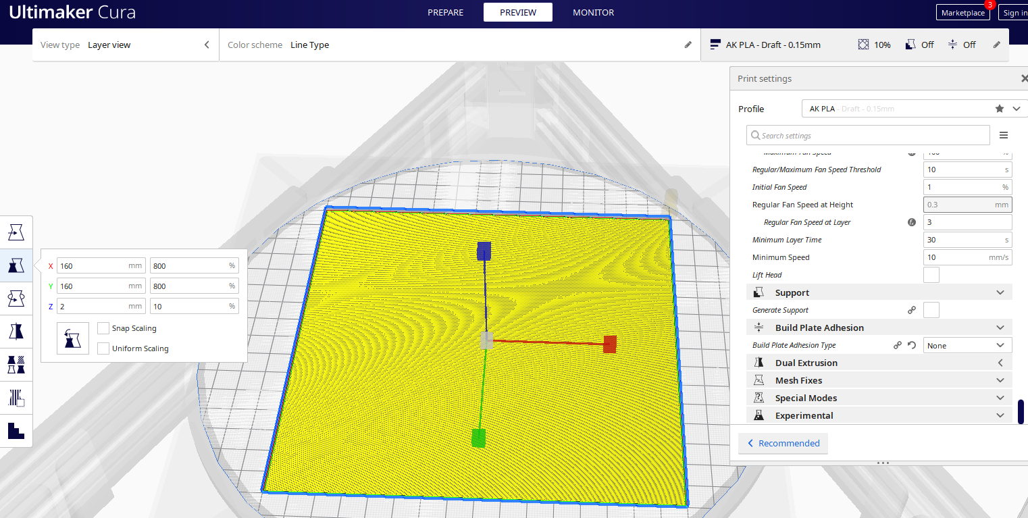
Task: Enable Snap Scaling checkbox
Action: 103,328
